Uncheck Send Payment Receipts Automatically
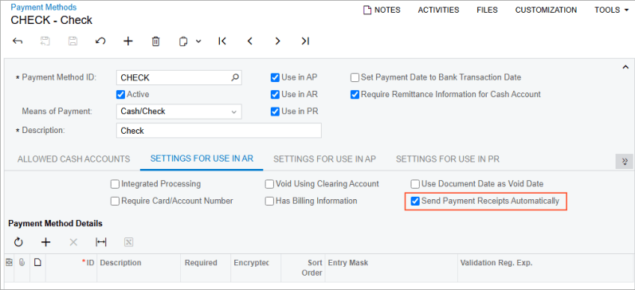This screenshot has height=290, width=635. pos(415,202)
